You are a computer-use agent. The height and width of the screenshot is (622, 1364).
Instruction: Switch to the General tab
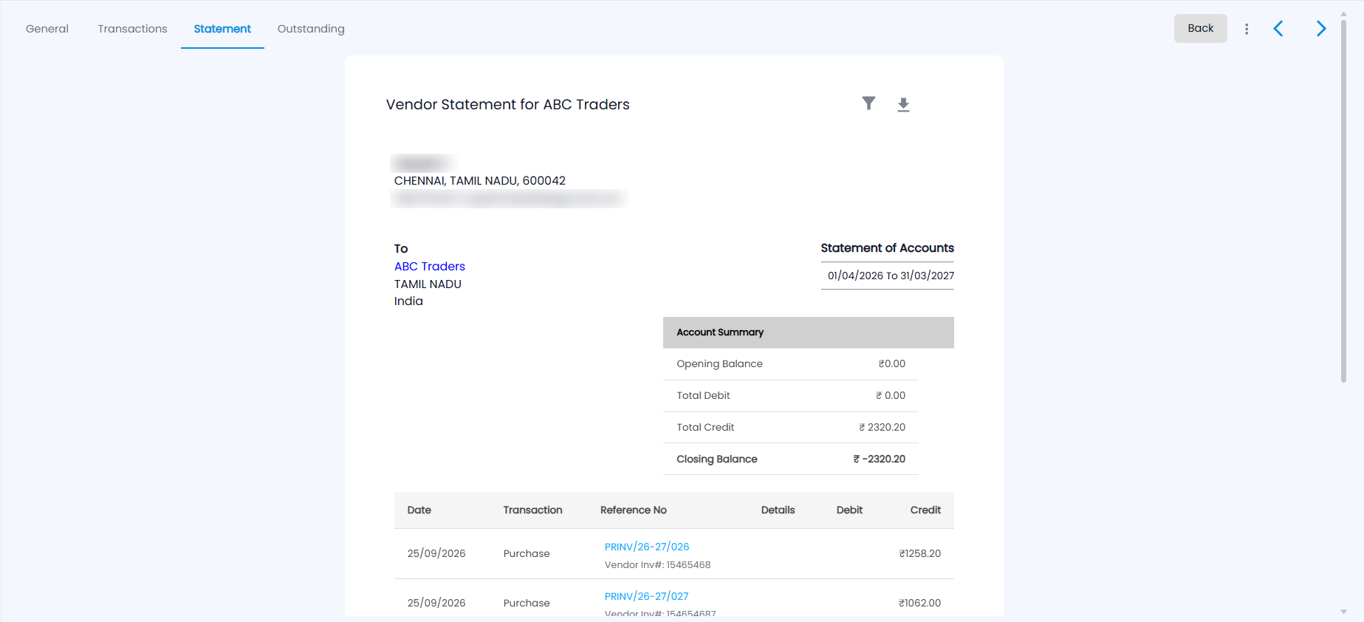47,29
